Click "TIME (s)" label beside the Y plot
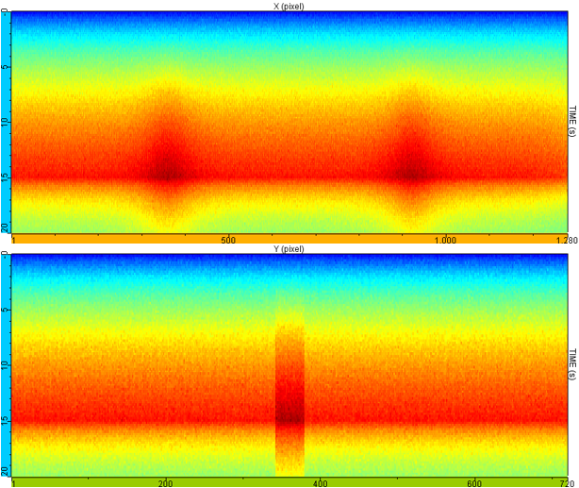 click(x=572, y=364)
